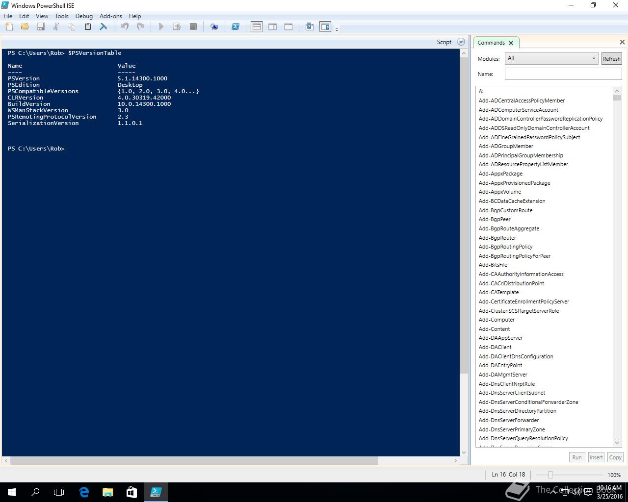Screen dimensions: 628x502
Task: Select Add-ADComputerServiceAccount in the list
Action: pos(518,110)
